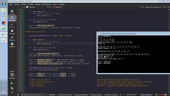Image resolution: width=170 pixels, height=96 pixels.
Task: Click the RU language indicator
Action: click(4, 85)
